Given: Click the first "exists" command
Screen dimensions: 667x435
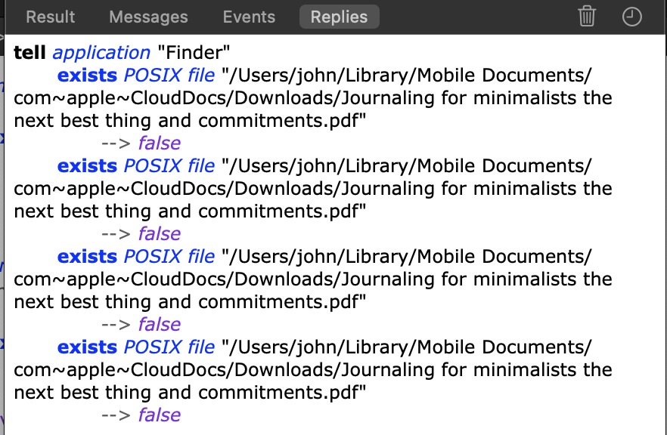Looking at the screenshot, I should coord(87,76).
